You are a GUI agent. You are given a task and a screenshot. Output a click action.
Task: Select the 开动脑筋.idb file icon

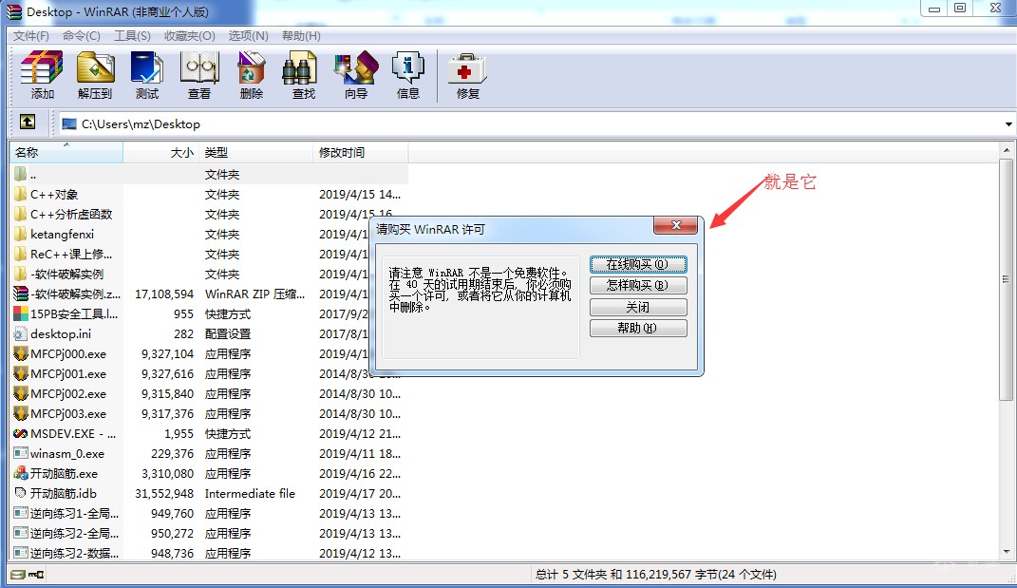point(21,493)
